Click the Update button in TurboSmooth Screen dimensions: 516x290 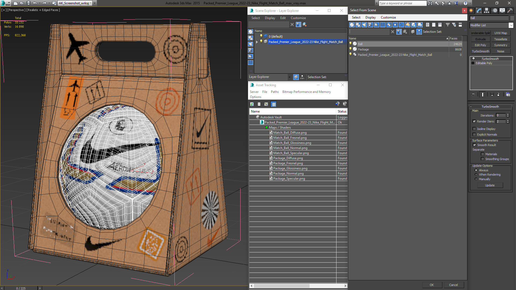click(x=490, y=185)
